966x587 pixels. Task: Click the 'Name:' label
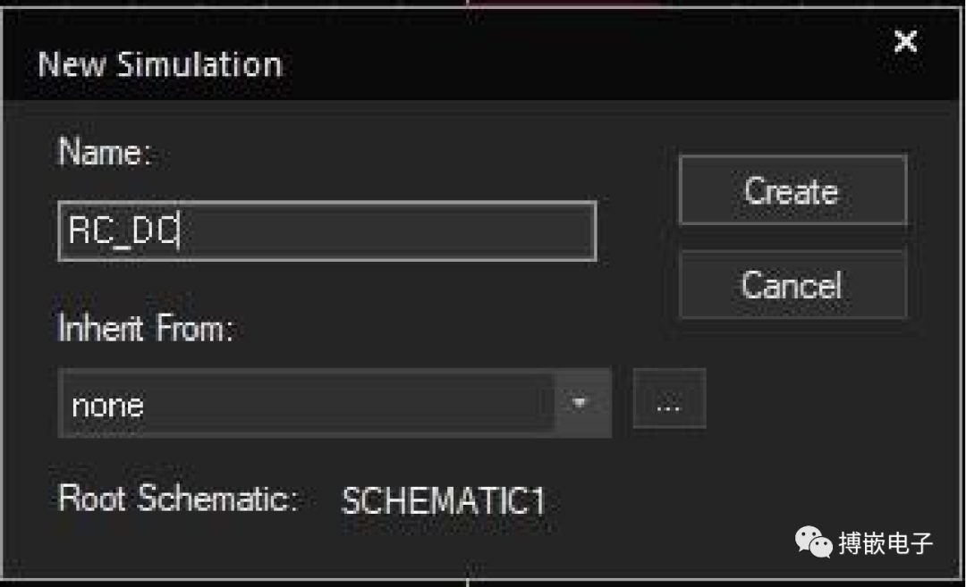105,151
